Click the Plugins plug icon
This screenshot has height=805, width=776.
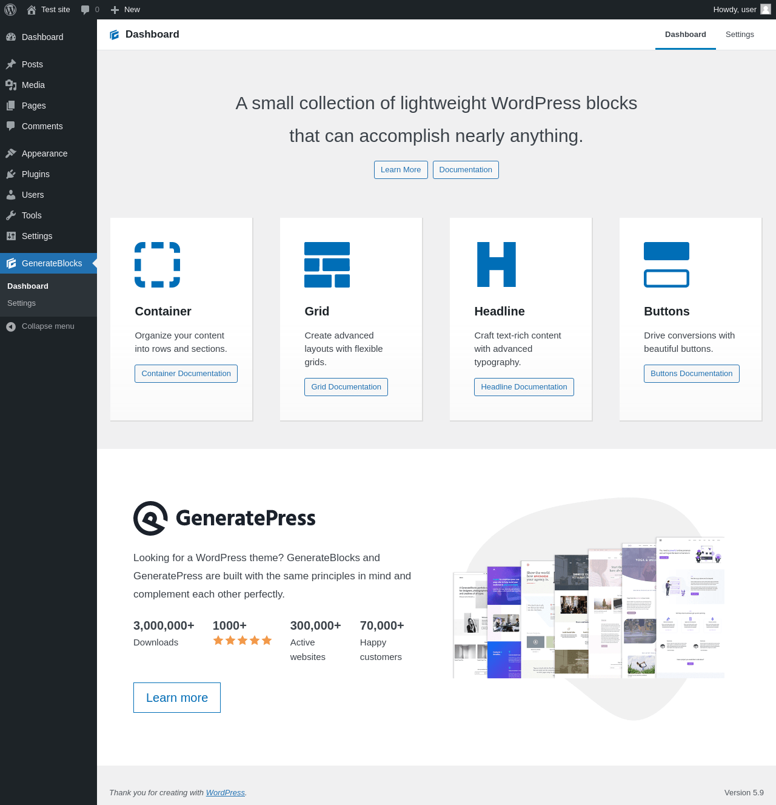click(x=11, y=174)
